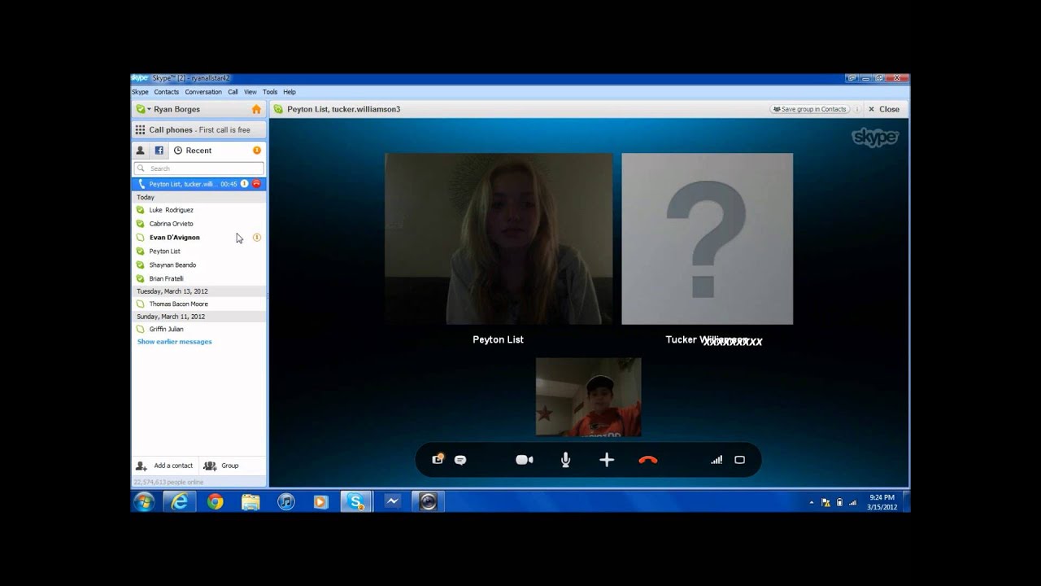This screenshot has height=586, width=1041.
Task: Open conversation with Luke Rodriguez
Action: [198, 210]
